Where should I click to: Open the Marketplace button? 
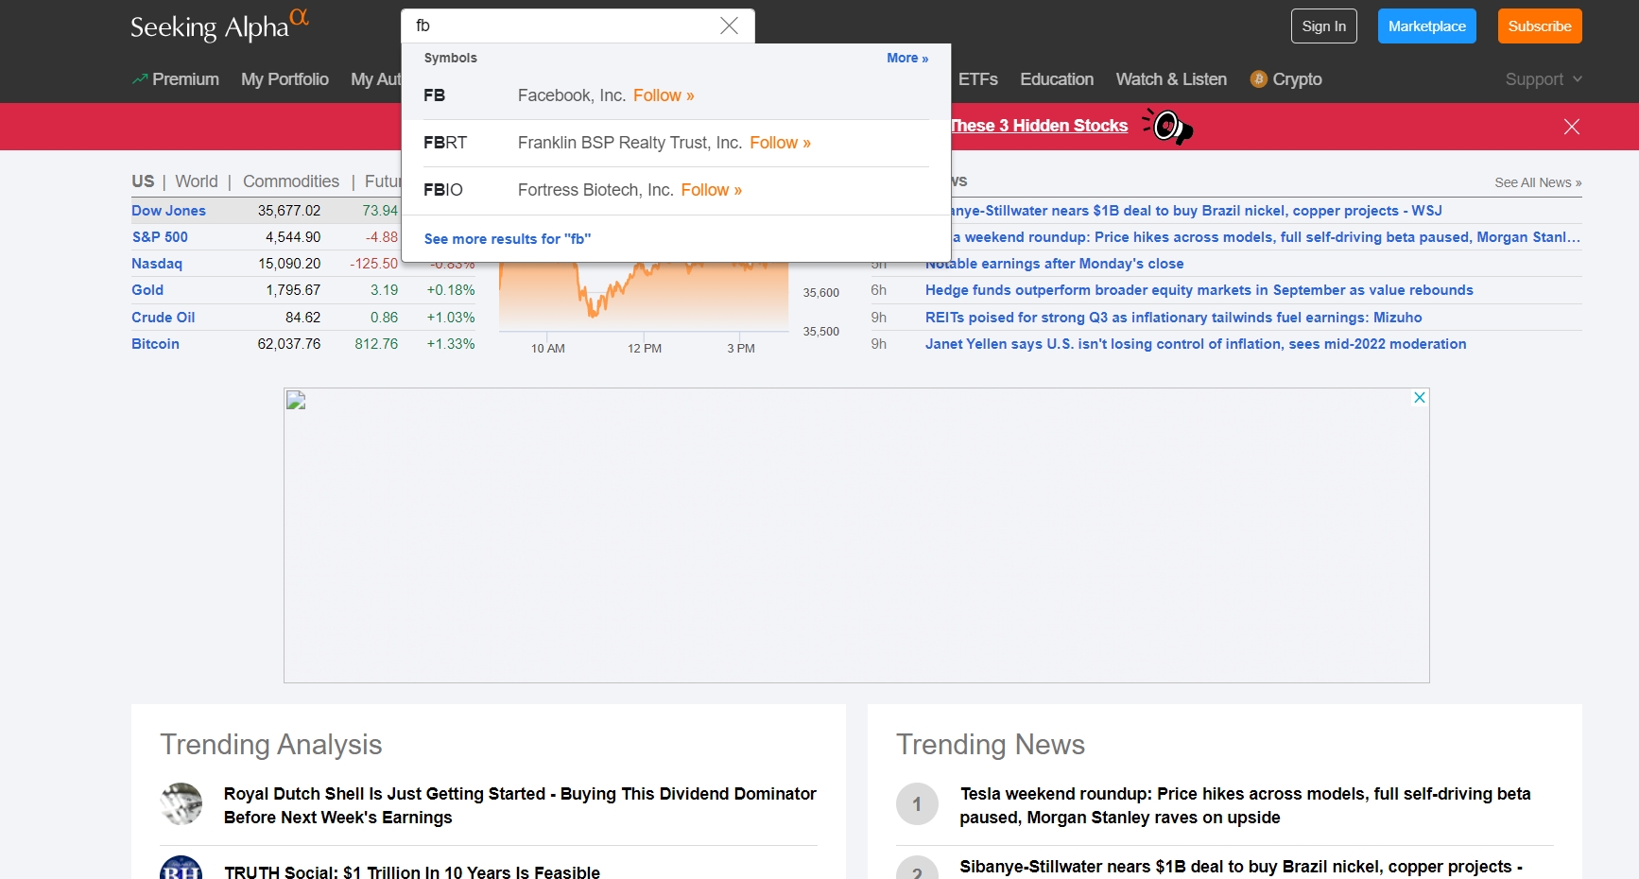[1426, 26]
